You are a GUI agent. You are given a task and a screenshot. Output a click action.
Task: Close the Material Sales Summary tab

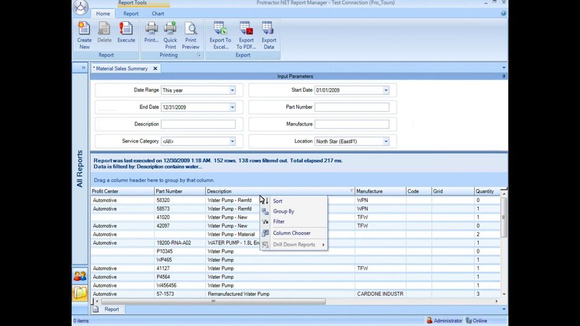click(x=155, y=69)
